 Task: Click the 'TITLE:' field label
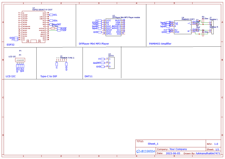[140, 141]
